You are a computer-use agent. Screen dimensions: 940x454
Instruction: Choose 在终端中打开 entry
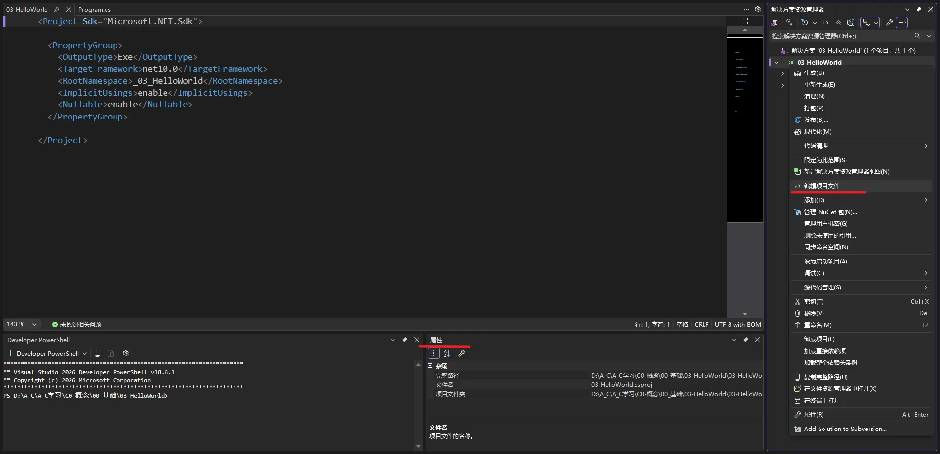861,401
